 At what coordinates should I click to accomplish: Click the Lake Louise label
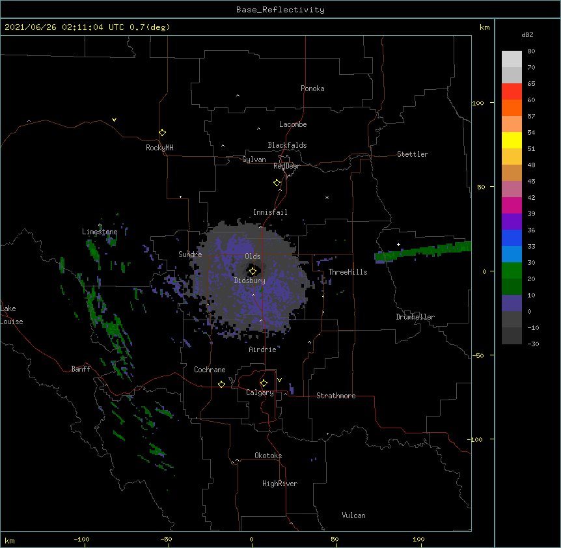[x=12, y=315]
